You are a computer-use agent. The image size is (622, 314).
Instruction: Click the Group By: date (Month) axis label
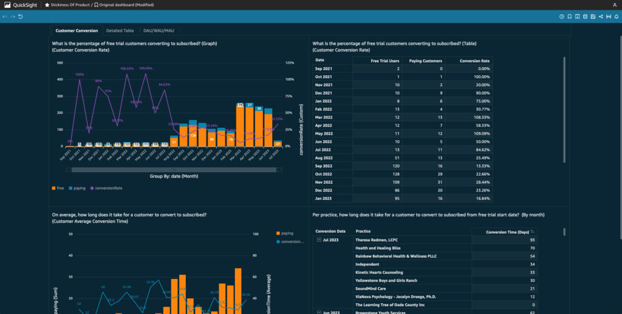[174, 176]
